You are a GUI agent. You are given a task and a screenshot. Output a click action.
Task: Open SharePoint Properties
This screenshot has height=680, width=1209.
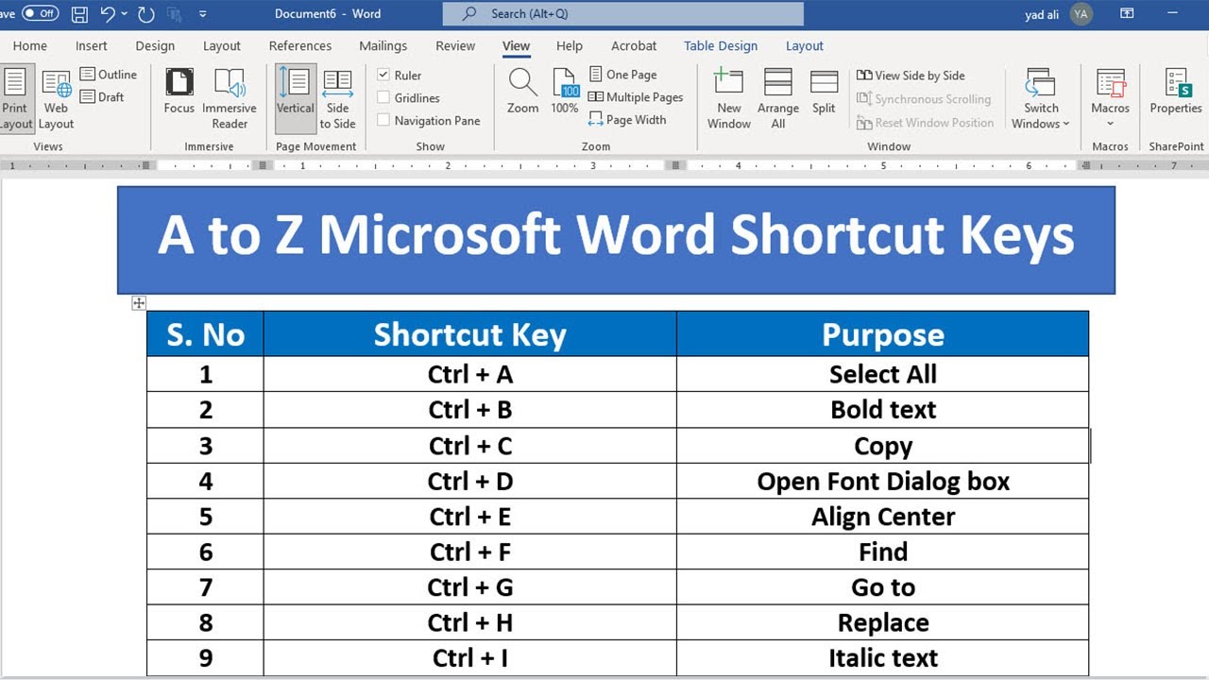point(1176,93)
